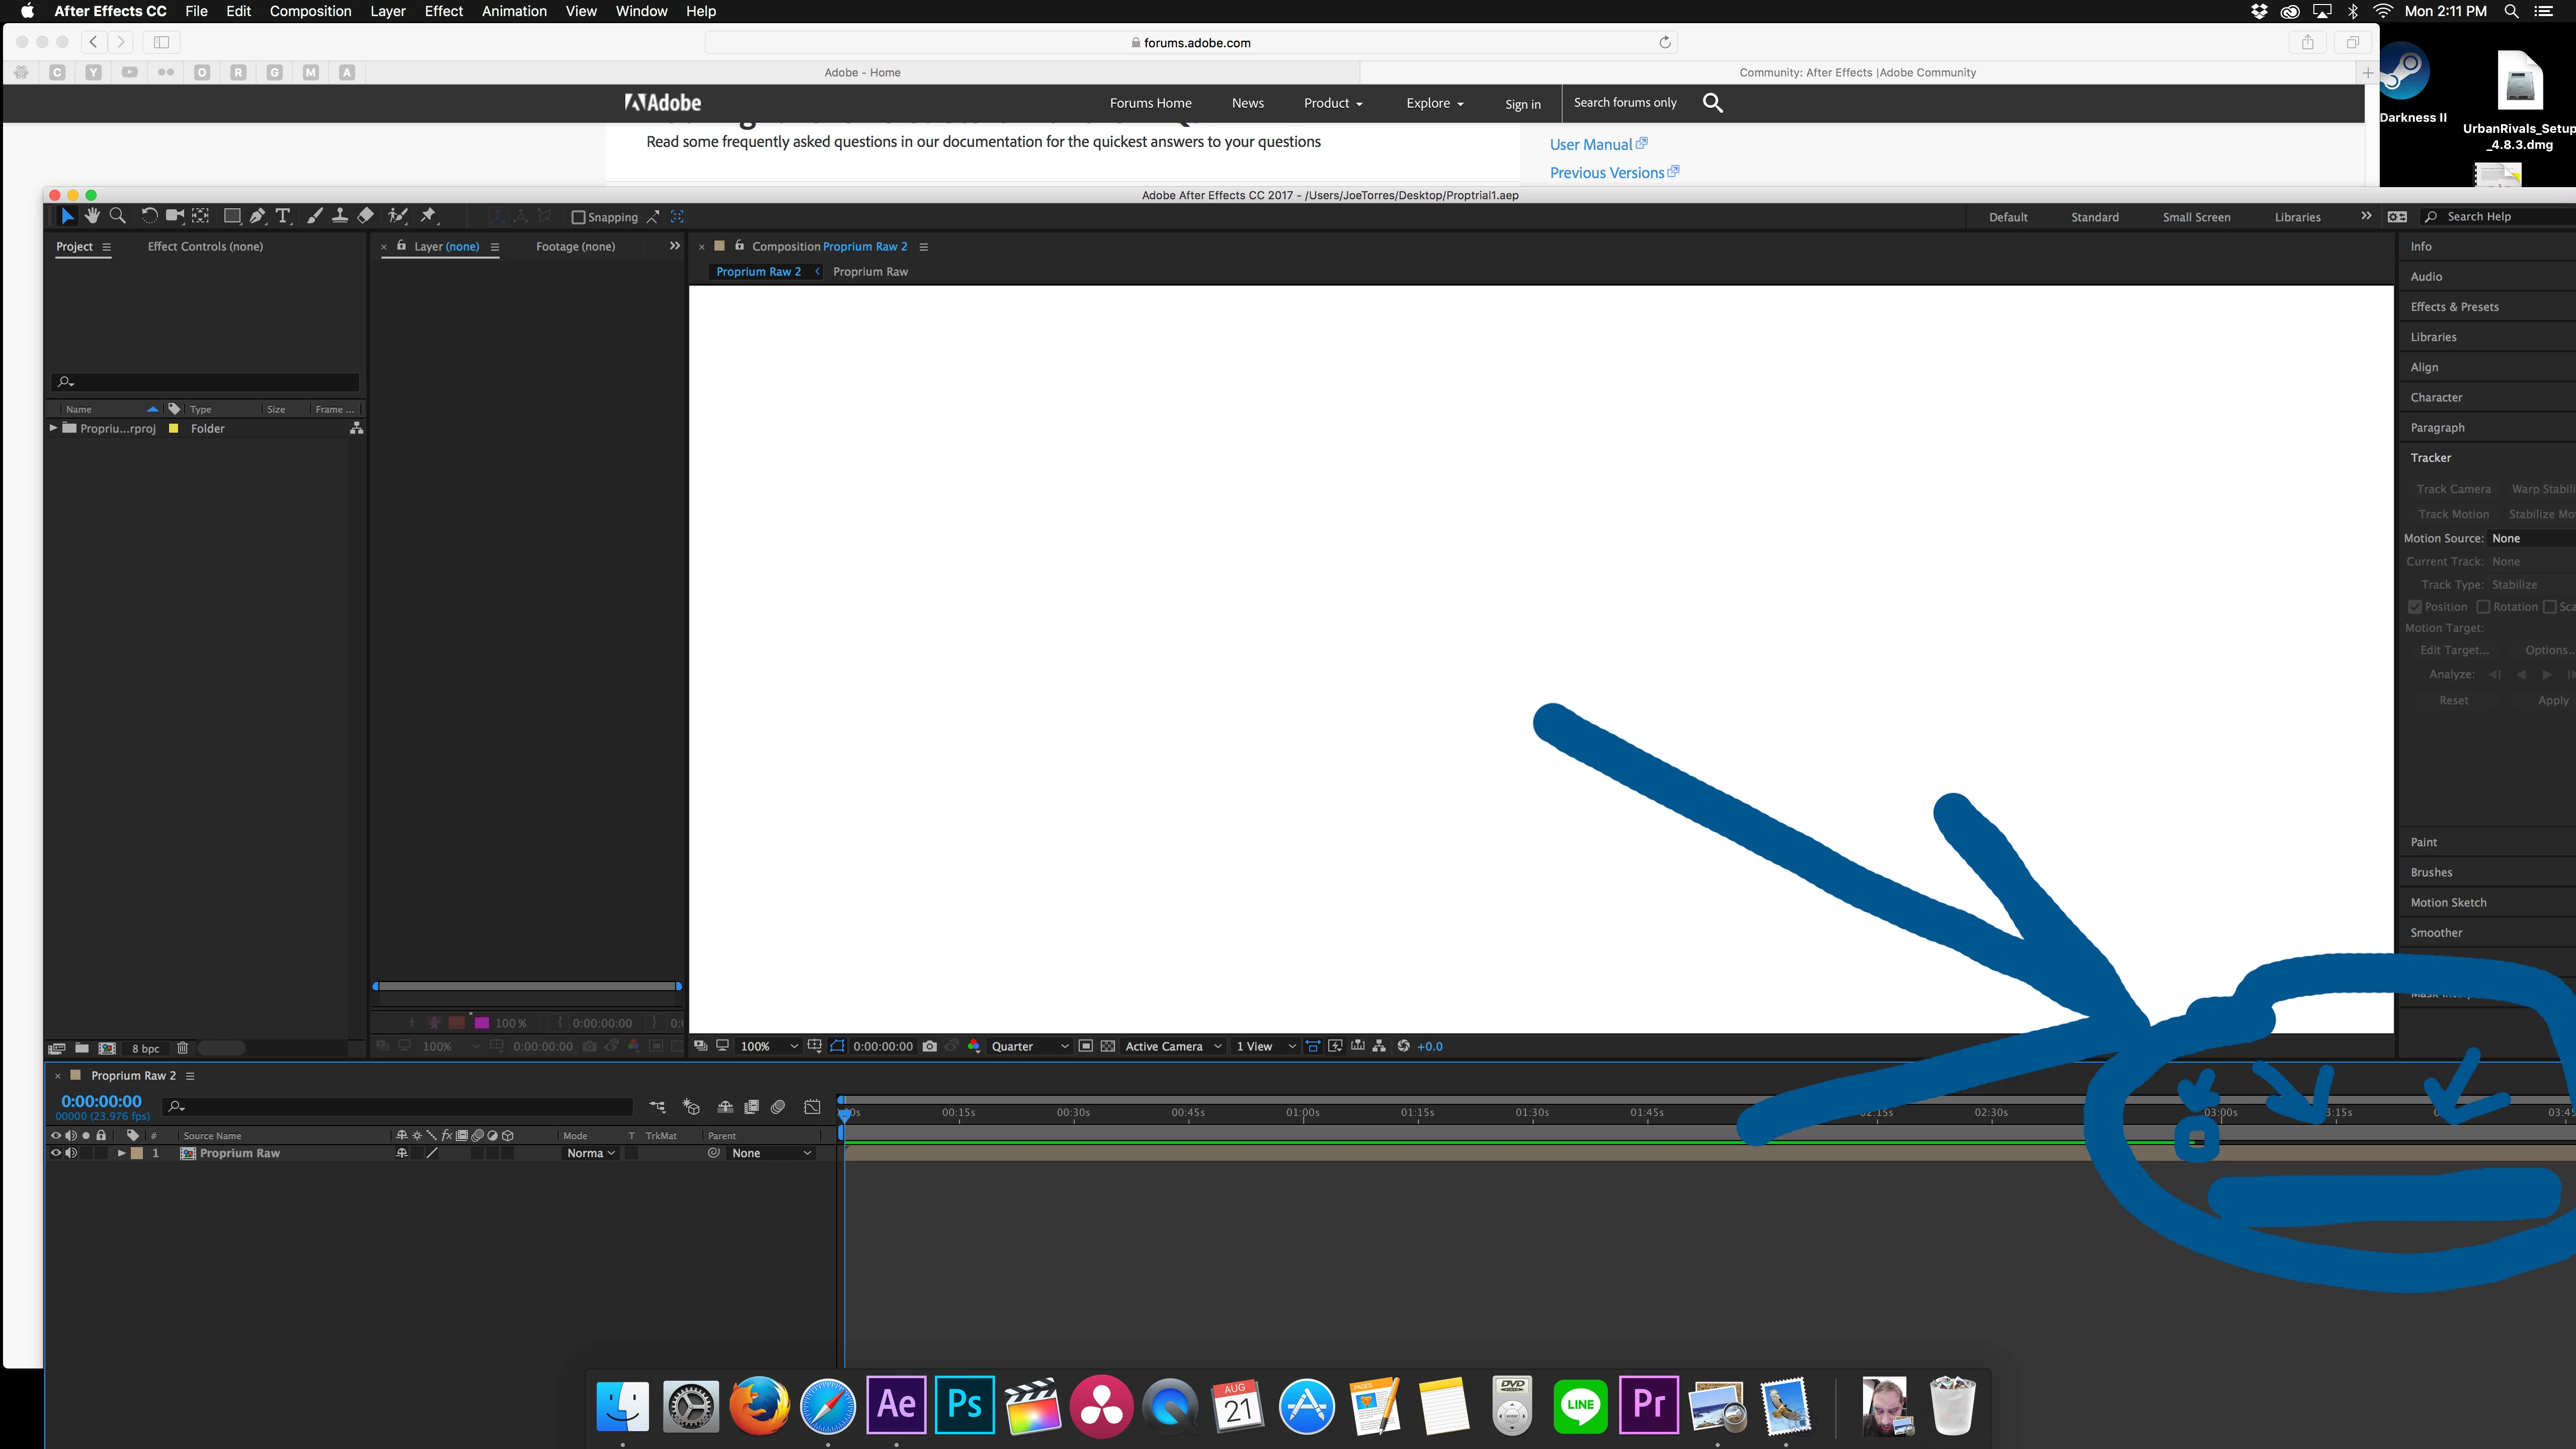This screenshot has width=2576, height=1449.
Task: Select the Horizontal Type tool
Action: (283, 216)
